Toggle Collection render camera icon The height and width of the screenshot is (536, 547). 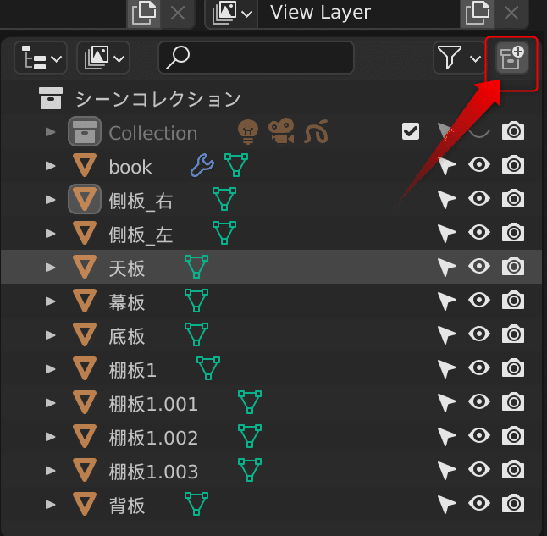[x=513, y=131]
